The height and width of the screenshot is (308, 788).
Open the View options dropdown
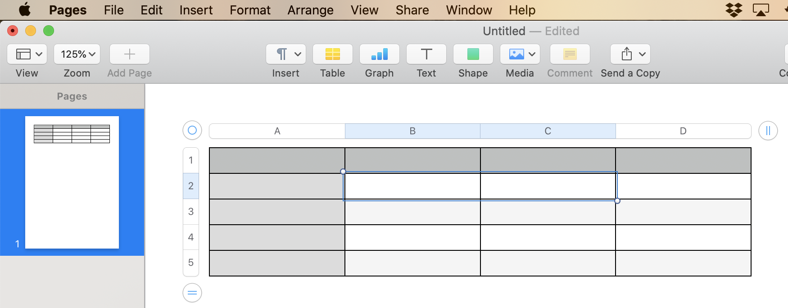(x=27, y=54)
